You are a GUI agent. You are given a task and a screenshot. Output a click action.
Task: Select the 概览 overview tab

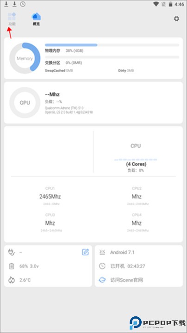36,19
